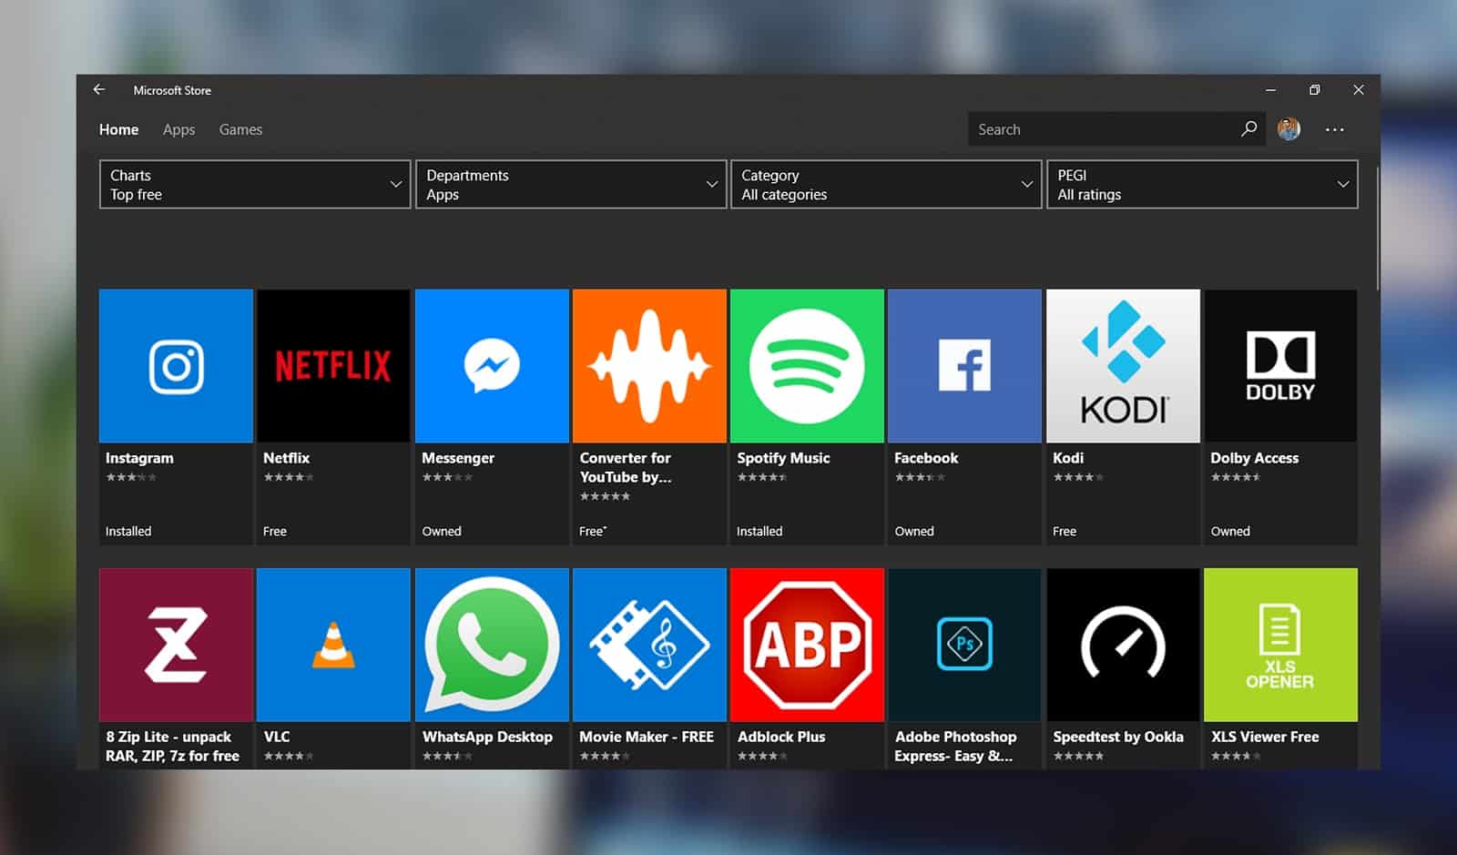
Task: Click the 'Speedtest by Ookla' title
Action: 1118,737
